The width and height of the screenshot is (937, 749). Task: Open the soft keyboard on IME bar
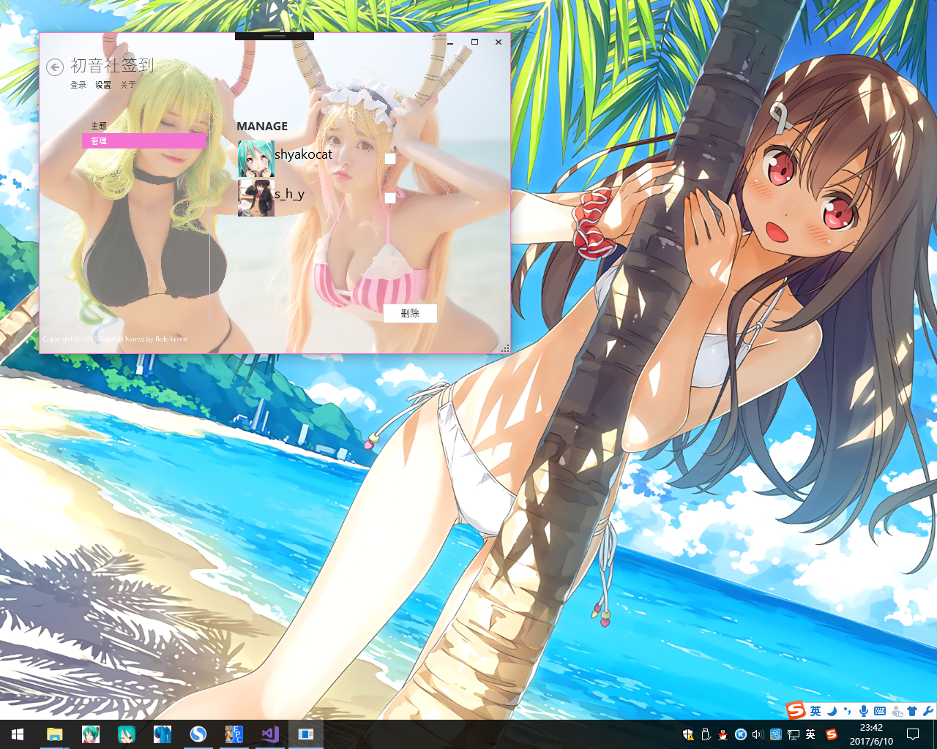click(880, 711)
